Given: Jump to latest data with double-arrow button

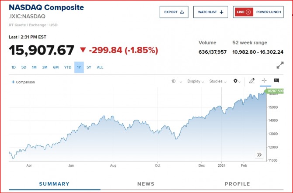Looking at the screenshot, I should coord(259,155).
